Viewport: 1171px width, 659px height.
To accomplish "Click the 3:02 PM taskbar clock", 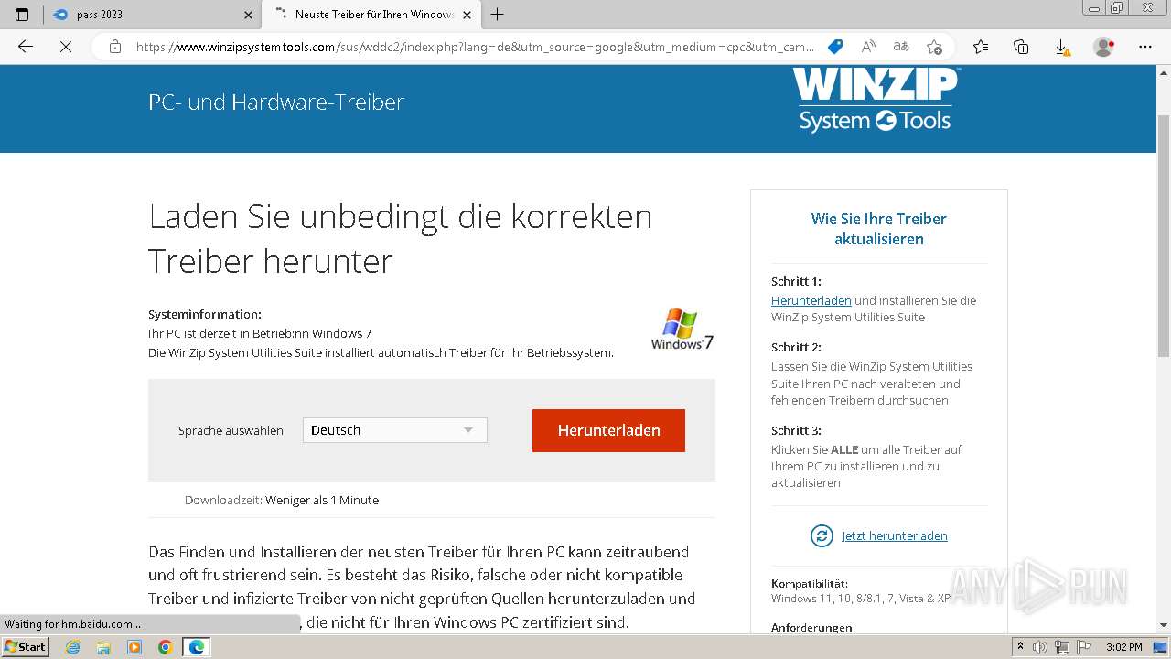I will coord(1123,647).
